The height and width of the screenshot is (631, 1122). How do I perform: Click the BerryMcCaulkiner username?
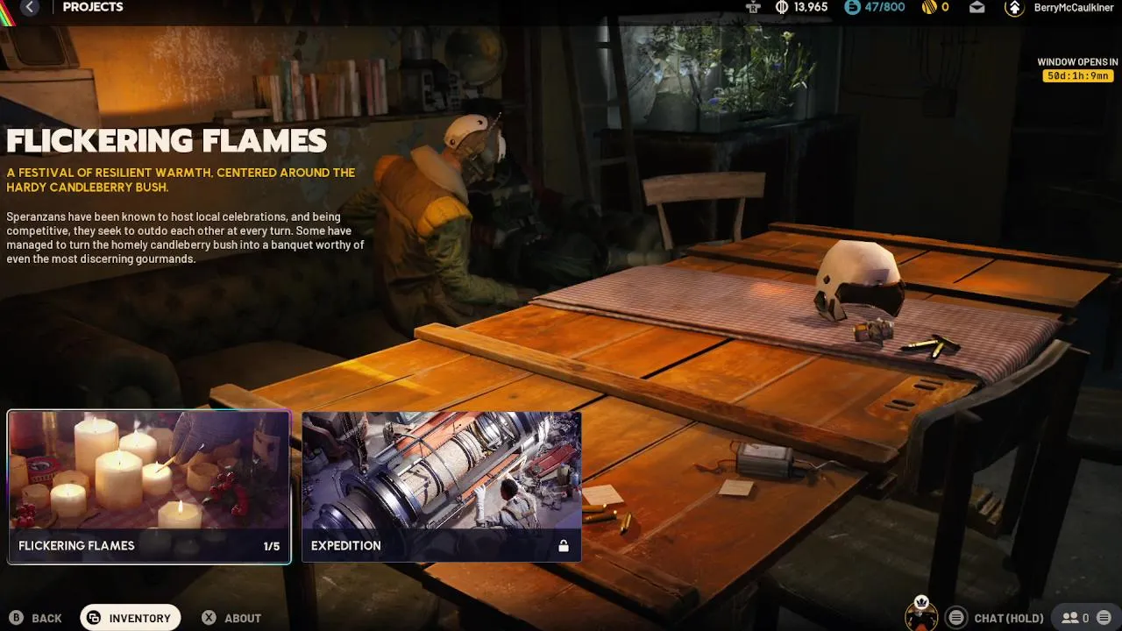pos(1075,7)
